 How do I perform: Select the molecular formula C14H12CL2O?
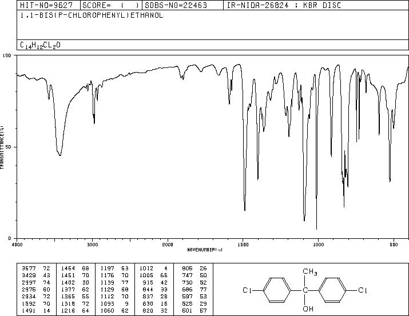40,45
